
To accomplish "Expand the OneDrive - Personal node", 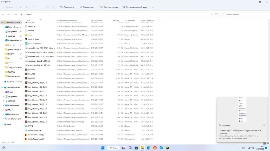I will tap(2, 82).
